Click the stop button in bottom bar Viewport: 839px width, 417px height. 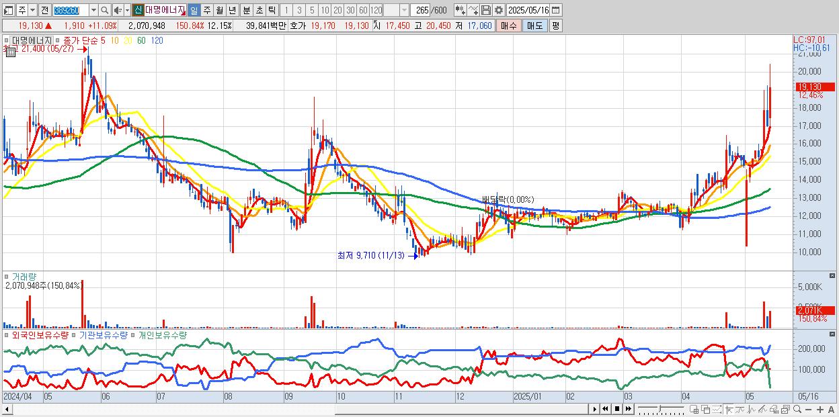click(x=617, y=409)
